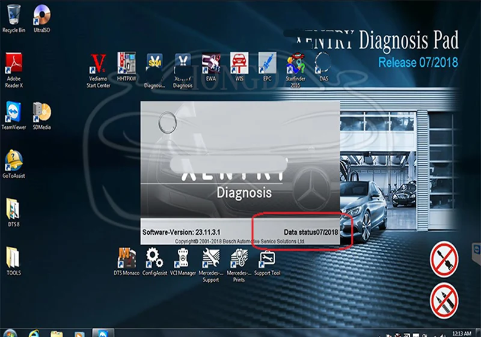
Task: Click the Software-Version 23.11.3.1 text
Action: 182,232
